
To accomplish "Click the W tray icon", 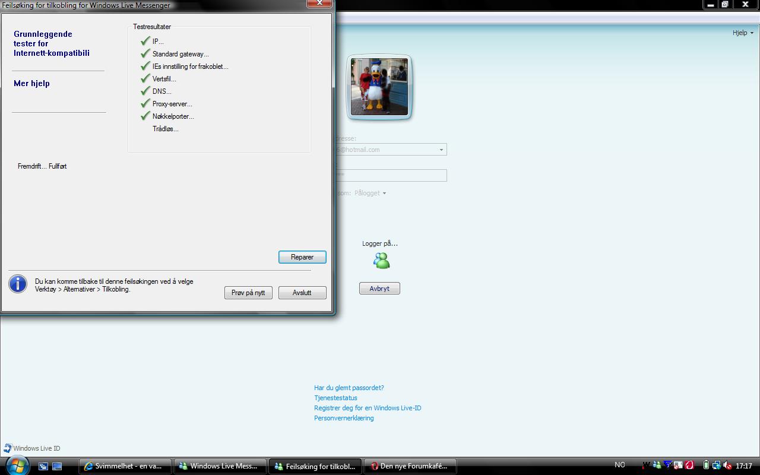I will click(x=646, y=465).
